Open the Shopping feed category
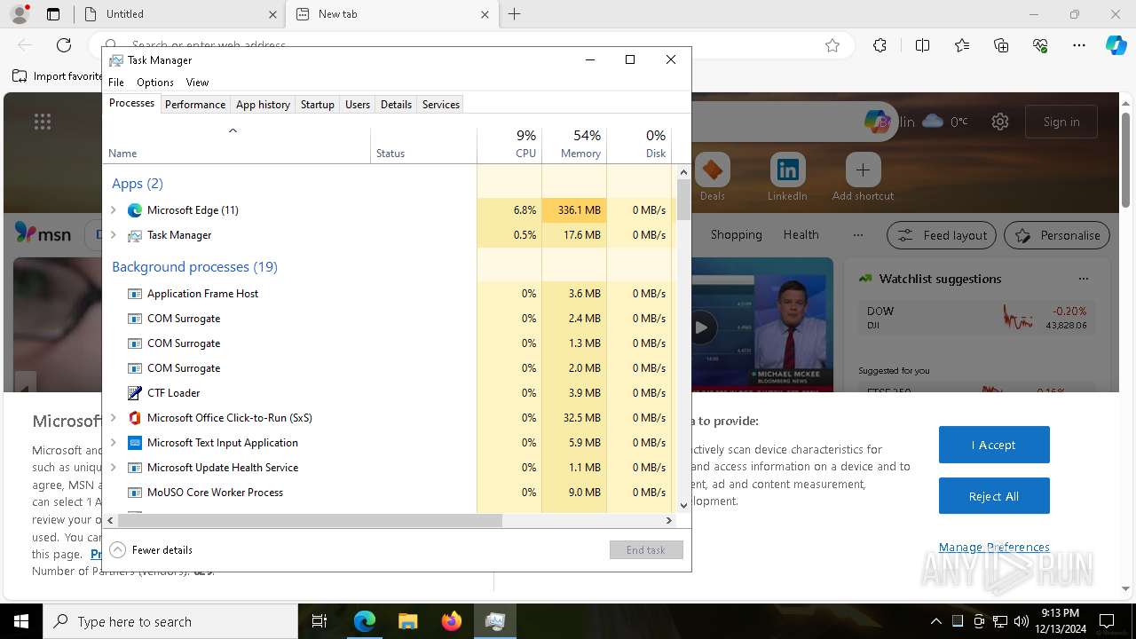 click(736, 234)
